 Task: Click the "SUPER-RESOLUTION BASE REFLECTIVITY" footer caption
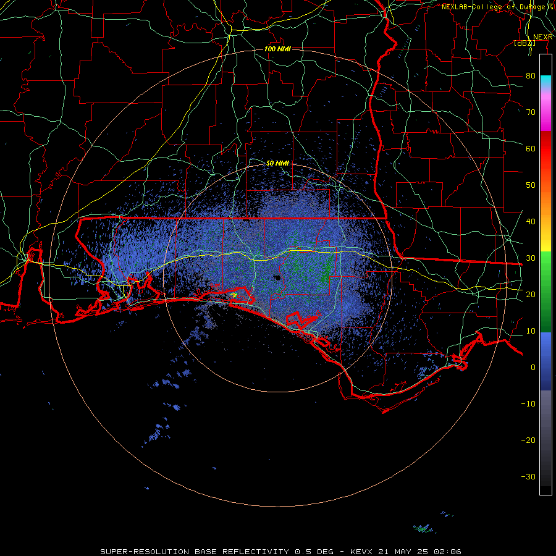(195, 552)
